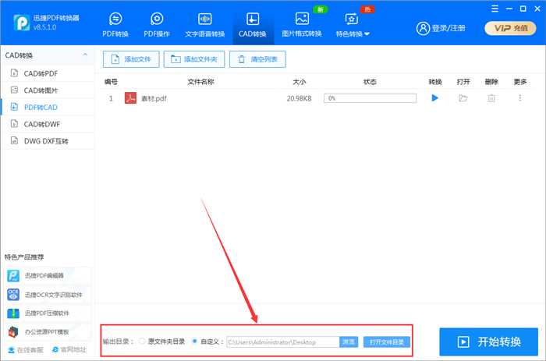The width and height of the screenshot is (546, 361).
Task: Open 迅捷OCR文字识别软件 recommendation
Action: point(48,295)
